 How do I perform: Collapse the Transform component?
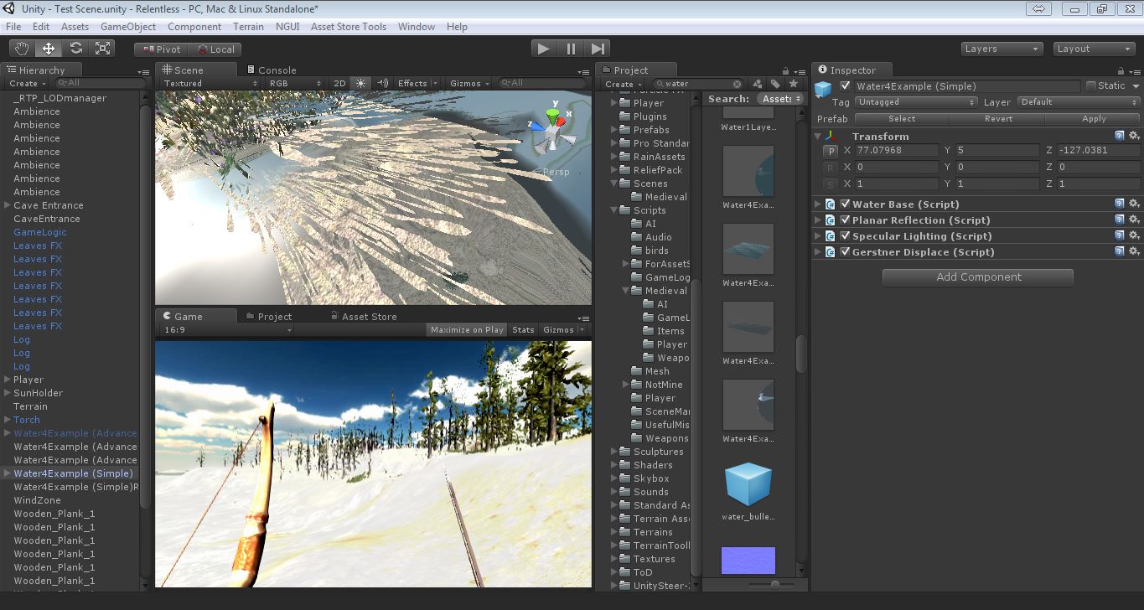coord(819,136)
